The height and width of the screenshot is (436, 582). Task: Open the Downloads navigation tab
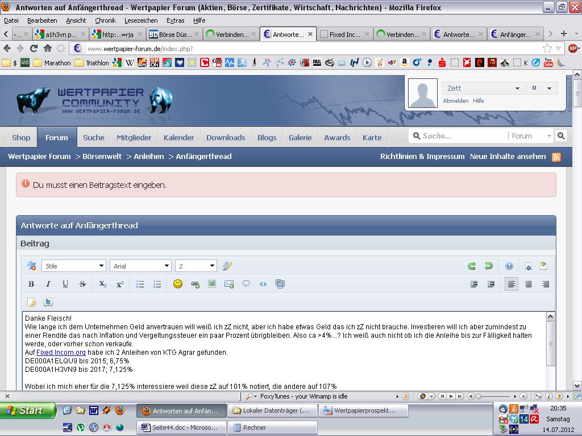point(226,137)
